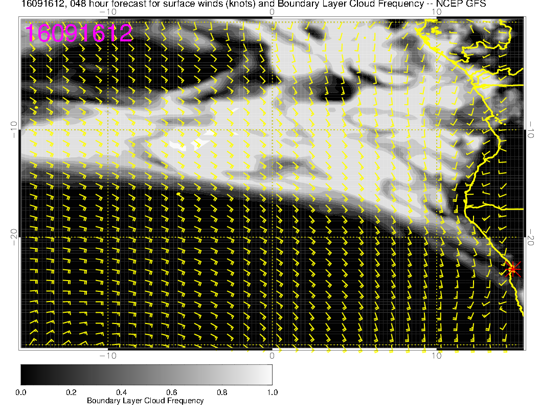Click the -20 latitude label on left axis
The image size is (540, 417).
click(14, 237)
